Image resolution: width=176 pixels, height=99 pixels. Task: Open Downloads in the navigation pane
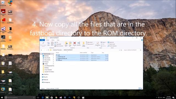click(x=47, y=58)
